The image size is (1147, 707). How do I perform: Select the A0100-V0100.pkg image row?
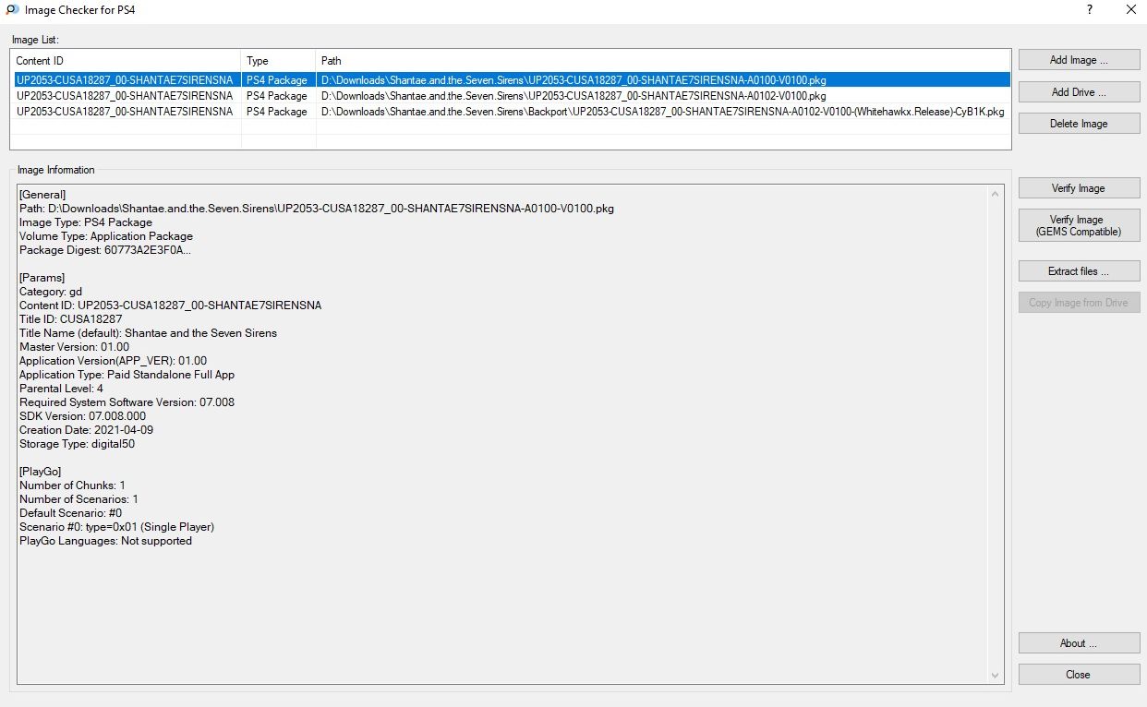[x=573, y=80]
